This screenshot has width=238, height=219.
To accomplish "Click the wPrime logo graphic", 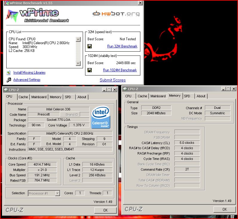I will pyautogui.click(x=37, y=15).
